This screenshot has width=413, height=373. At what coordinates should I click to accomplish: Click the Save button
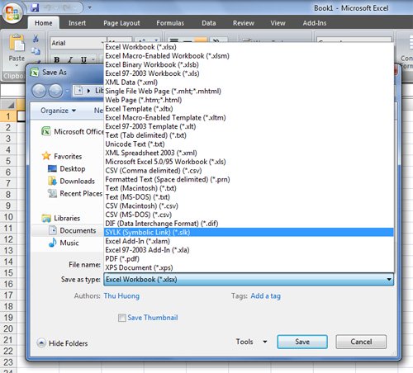302,342
